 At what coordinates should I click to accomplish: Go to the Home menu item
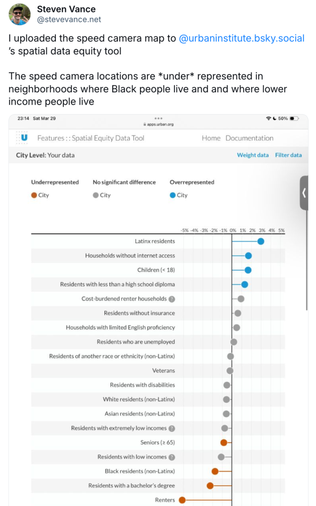tap(211, 138)
